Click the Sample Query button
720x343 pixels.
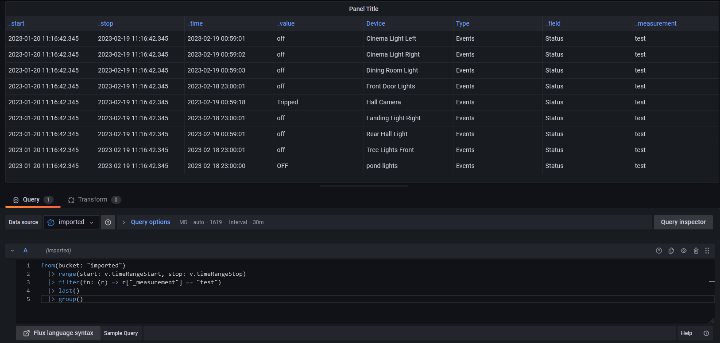[x=121, y=333]
